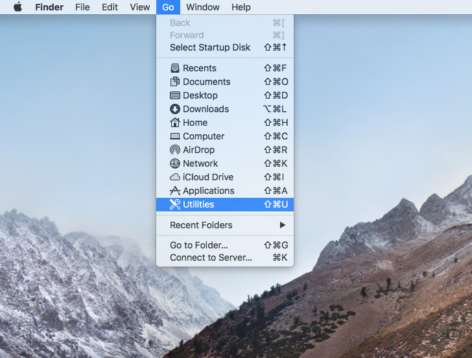This screenshot has width=472, height=358.
Task: Click the Network globe icon
Action: (x=175, y=163)
